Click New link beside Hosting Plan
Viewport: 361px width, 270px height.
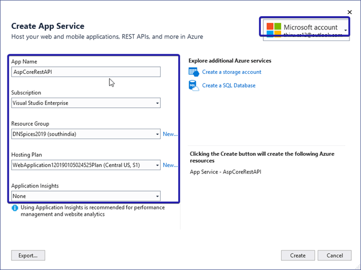point(170,165)
